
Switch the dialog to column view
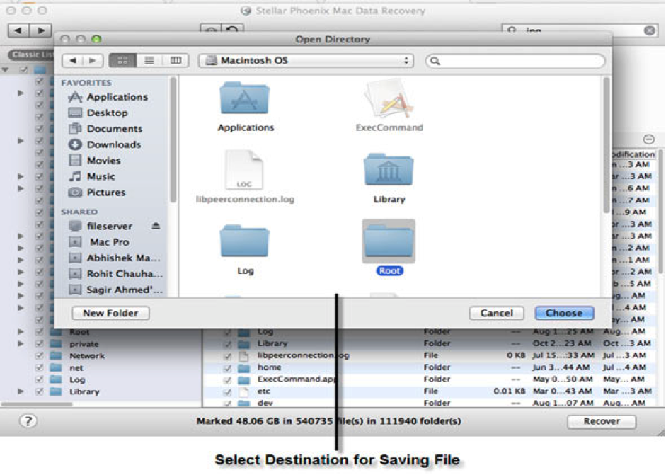[x=176, y=60]
